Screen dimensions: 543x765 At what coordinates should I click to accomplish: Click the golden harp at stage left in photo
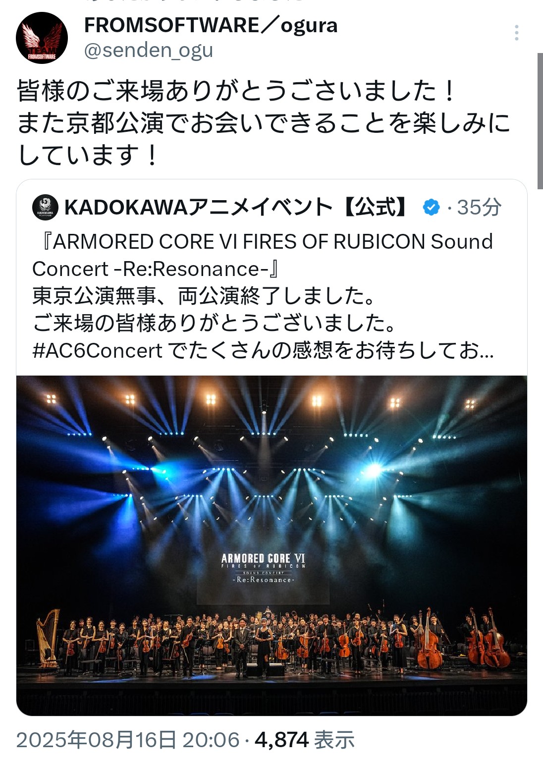[48, 638]
